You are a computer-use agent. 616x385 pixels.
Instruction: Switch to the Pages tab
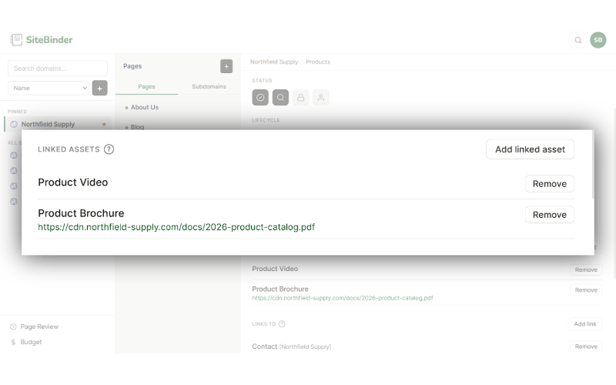pos(146,86)
